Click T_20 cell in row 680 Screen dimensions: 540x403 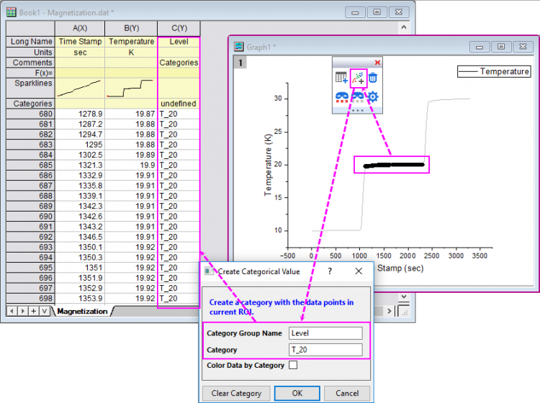coord(179,114)
